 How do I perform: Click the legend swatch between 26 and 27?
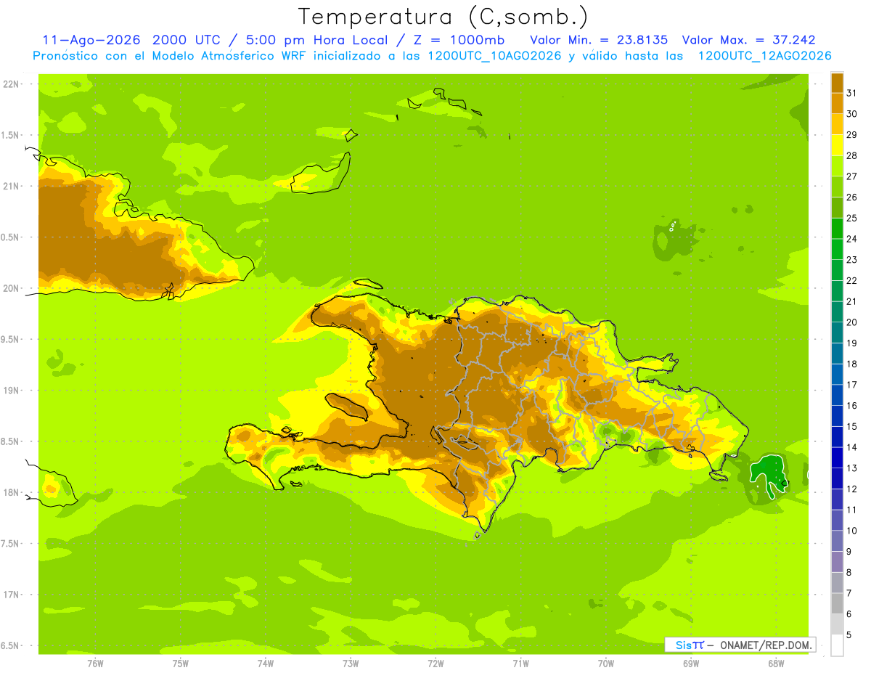(837, 187)
